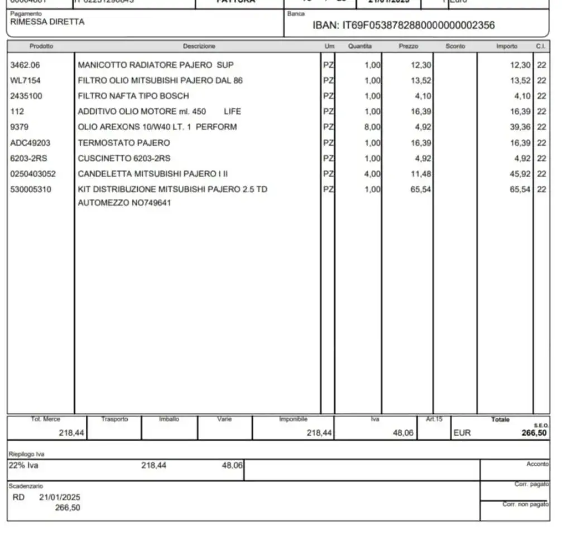Image resolution: width=562 pixels, height=536 pixels.
Task: Select the payment term RIMESSA DIRETTA
Action: (47, 22)
